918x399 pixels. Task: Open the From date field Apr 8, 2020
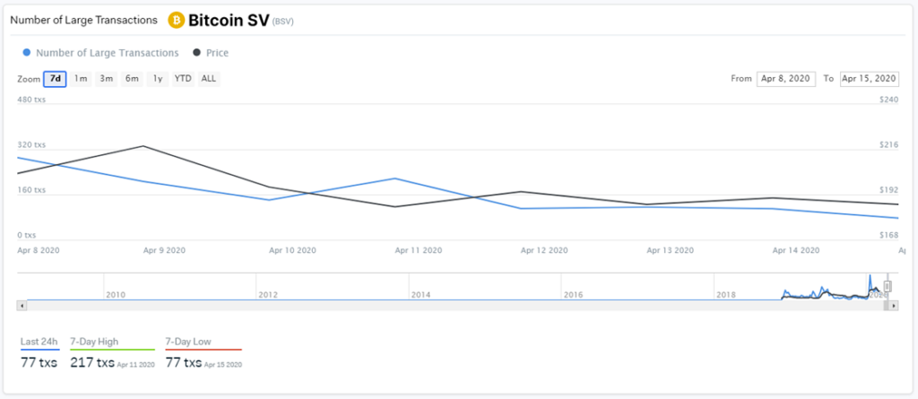tap(786, 79)
